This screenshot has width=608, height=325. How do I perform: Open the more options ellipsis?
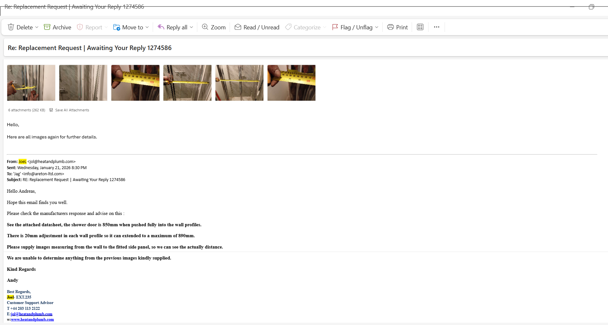tap(437, 27)
